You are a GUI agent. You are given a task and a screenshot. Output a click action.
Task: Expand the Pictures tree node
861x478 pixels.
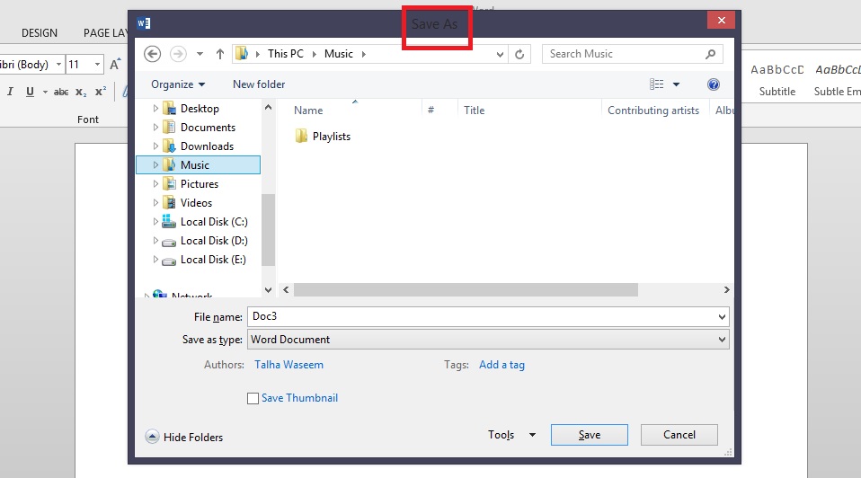[x=155, y=184]
